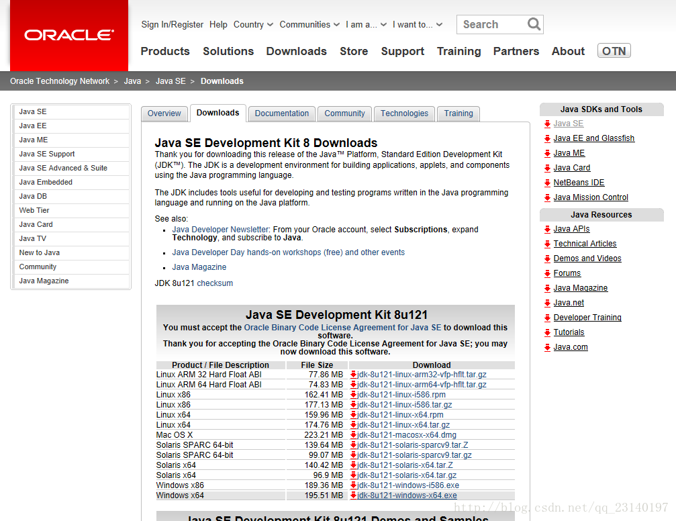The image size is (676, 521).
Task: Click the Java SE breadcrumb link
Action: 171,81
